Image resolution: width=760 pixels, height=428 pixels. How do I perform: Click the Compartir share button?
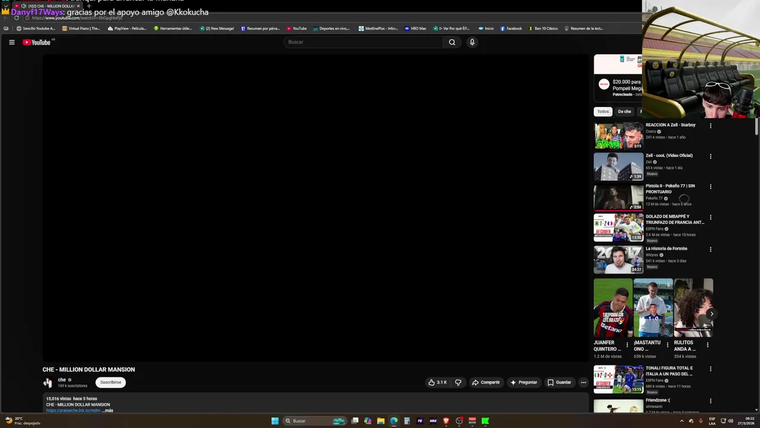pos(486,382)
